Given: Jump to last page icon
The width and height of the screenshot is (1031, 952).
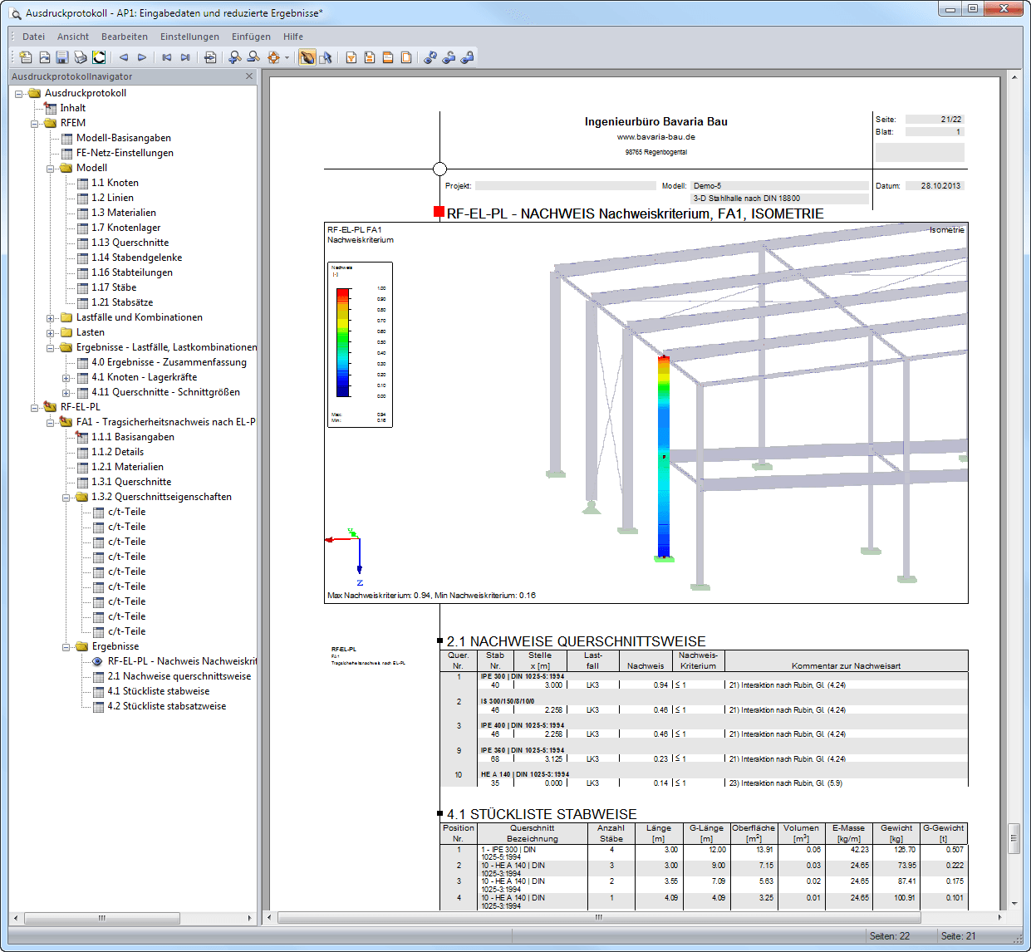Looking at the screenshot, I should (x=185, y=57).
